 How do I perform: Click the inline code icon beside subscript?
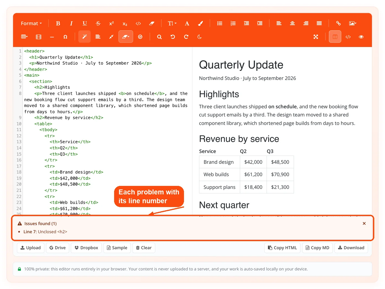(138, 23)
